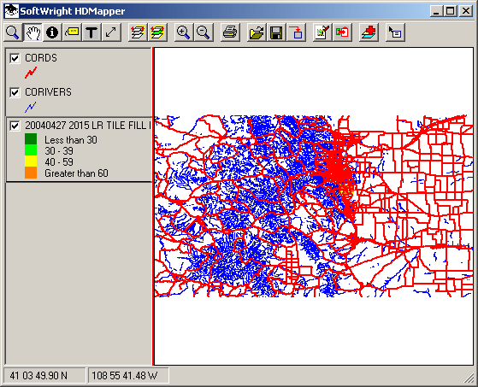Click the orange Greater than 60 swatch

(x=31, y=173)
